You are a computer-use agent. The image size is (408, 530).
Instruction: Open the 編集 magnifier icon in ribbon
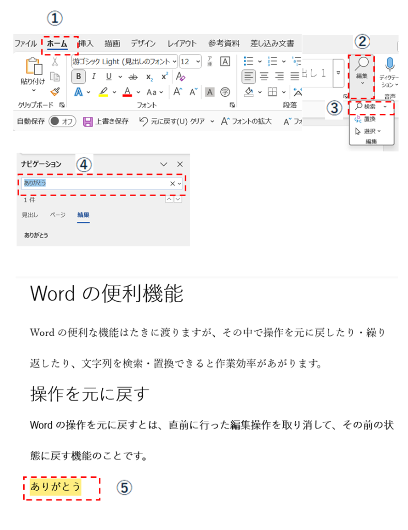click(x=361, y=65)
